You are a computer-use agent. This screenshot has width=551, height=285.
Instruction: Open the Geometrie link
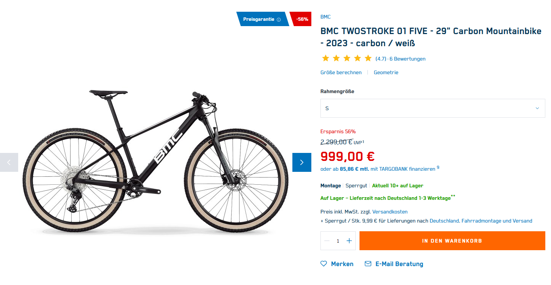click(386, 72)
